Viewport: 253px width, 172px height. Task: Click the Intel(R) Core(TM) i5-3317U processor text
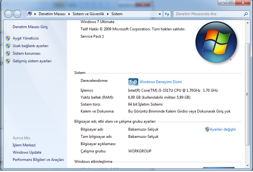(x=173, y=90)
